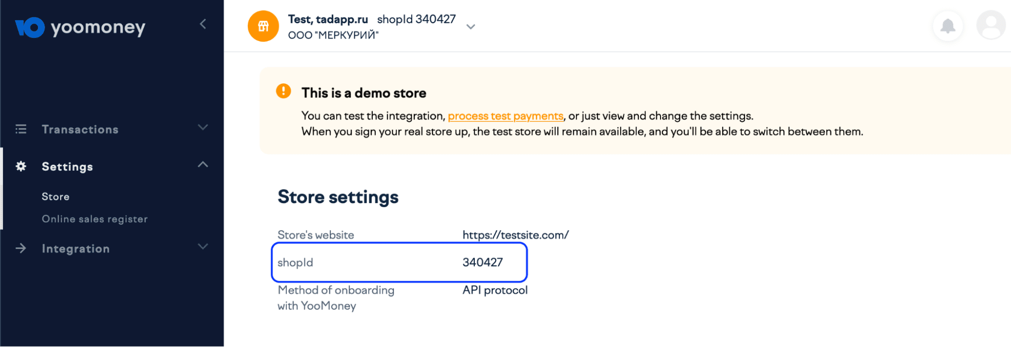Follow the process test payments link

coord(505,116)
